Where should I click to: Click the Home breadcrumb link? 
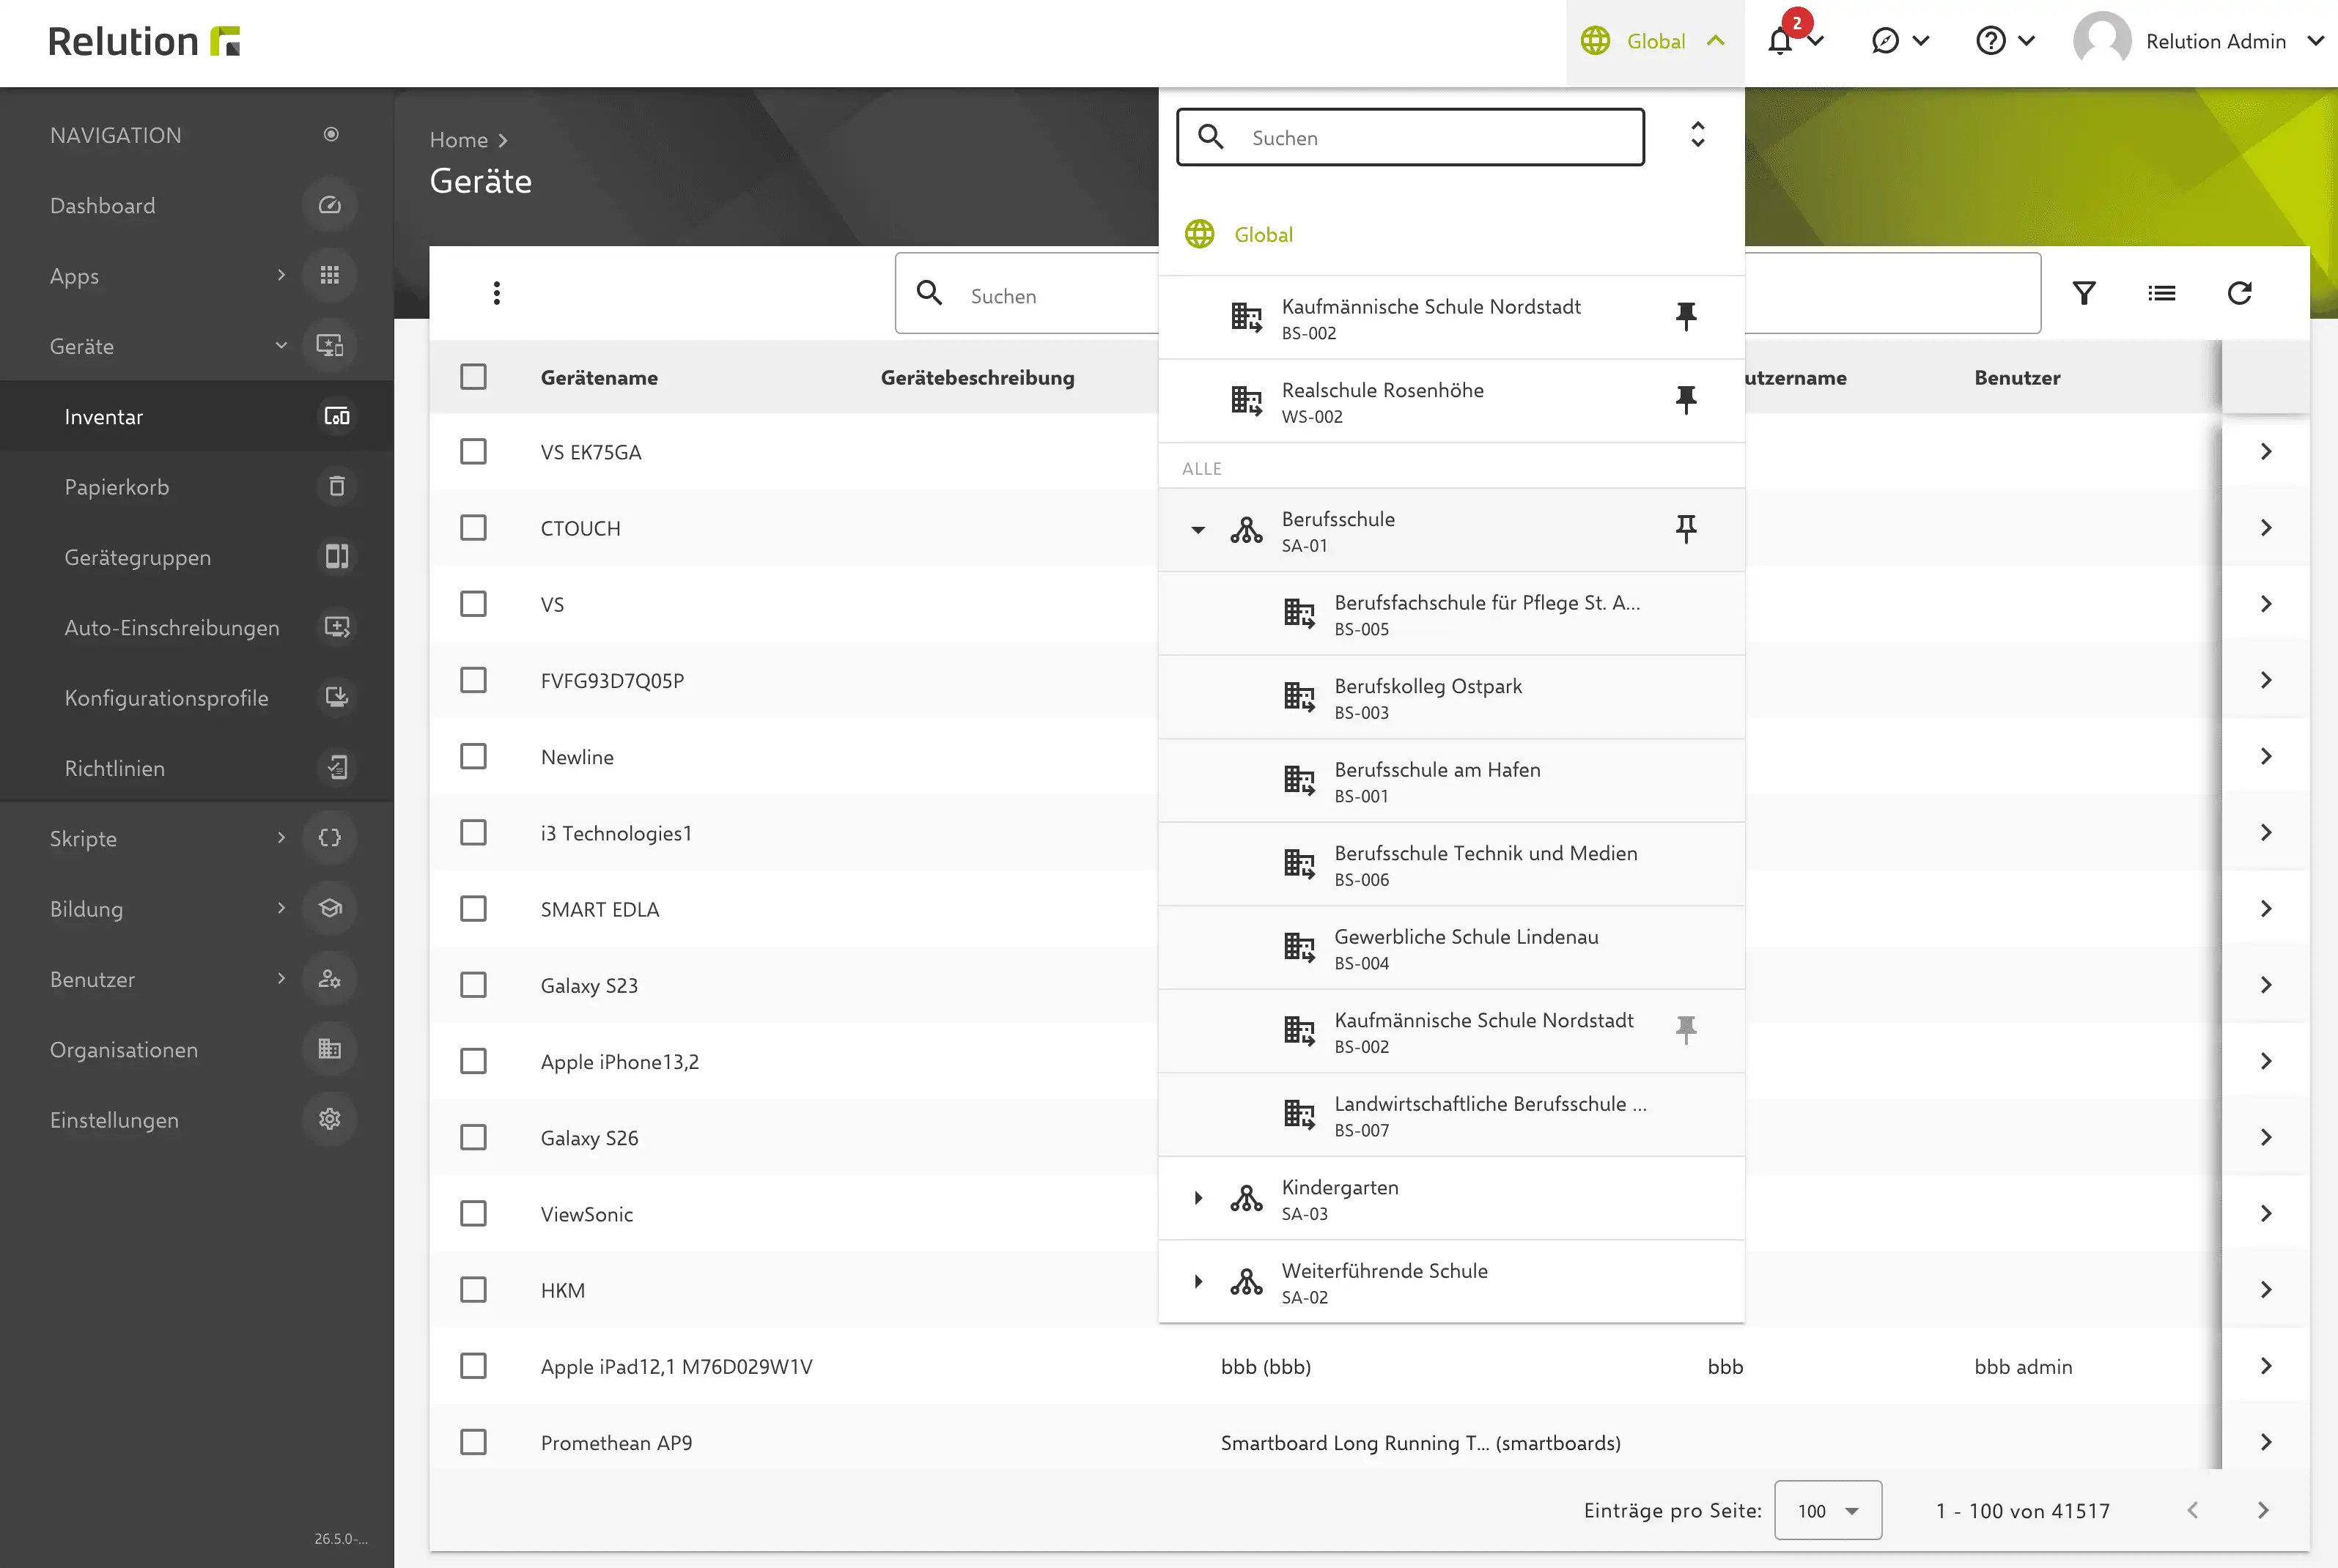pos(459,140)
